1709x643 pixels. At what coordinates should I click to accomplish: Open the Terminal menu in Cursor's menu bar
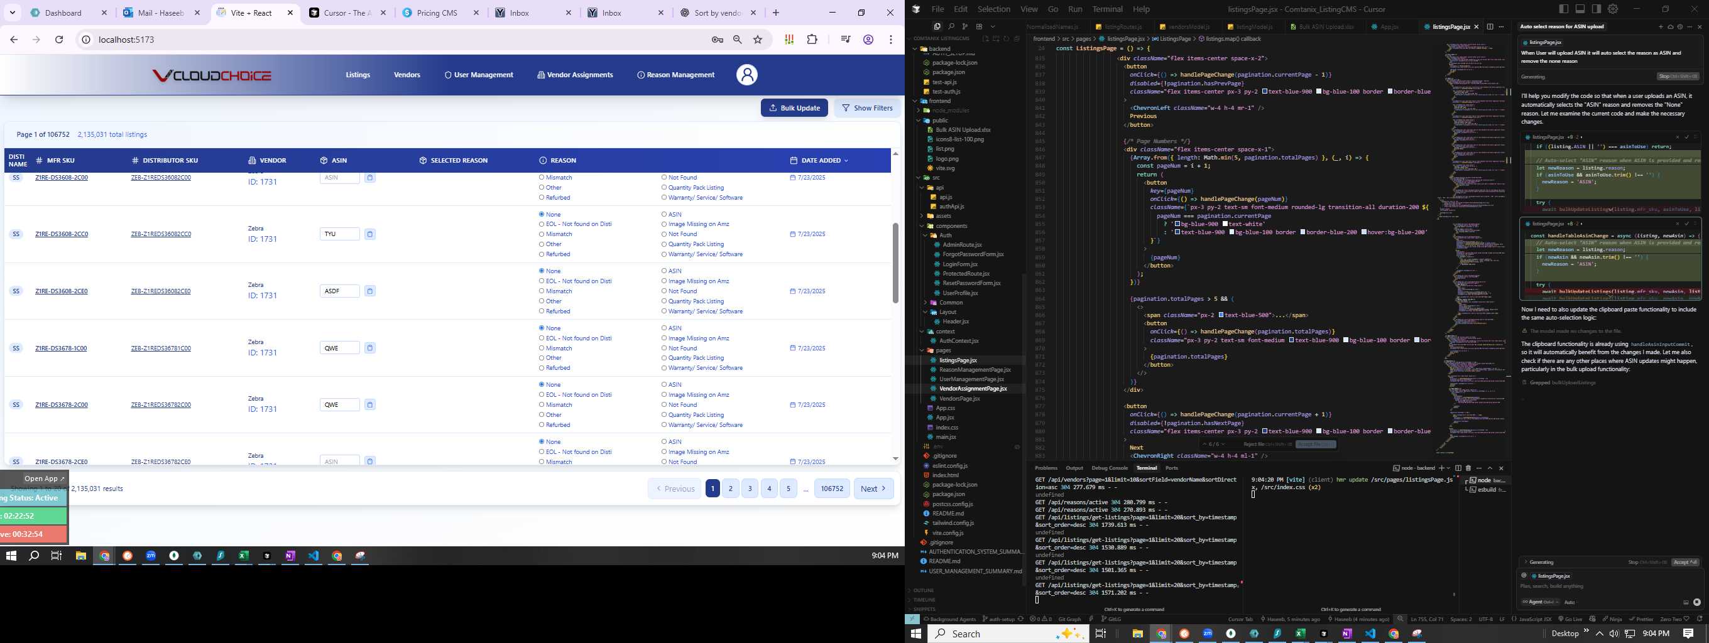tap(1107, 9)
